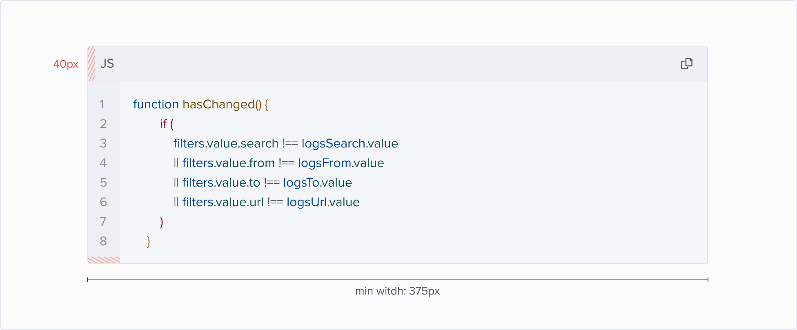Click line number 8 in gutter

pyautogui.click(x=103, y=241)
